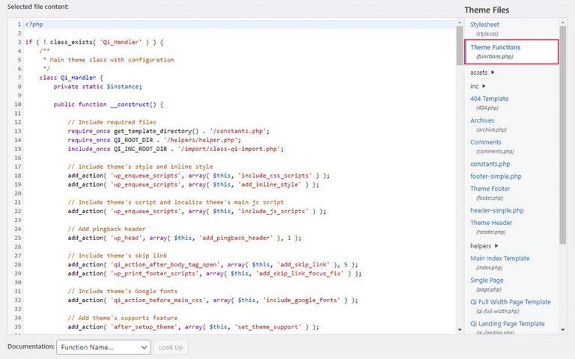Viewport: 575px width, 359px height.
Task: Expand the assets folder arrow
Action: 493,73
